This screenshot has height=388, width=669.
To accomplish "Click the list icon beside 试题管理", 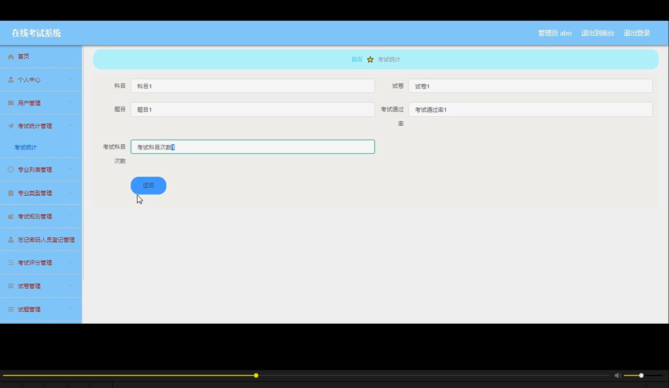I will click(x=11, y=310).
